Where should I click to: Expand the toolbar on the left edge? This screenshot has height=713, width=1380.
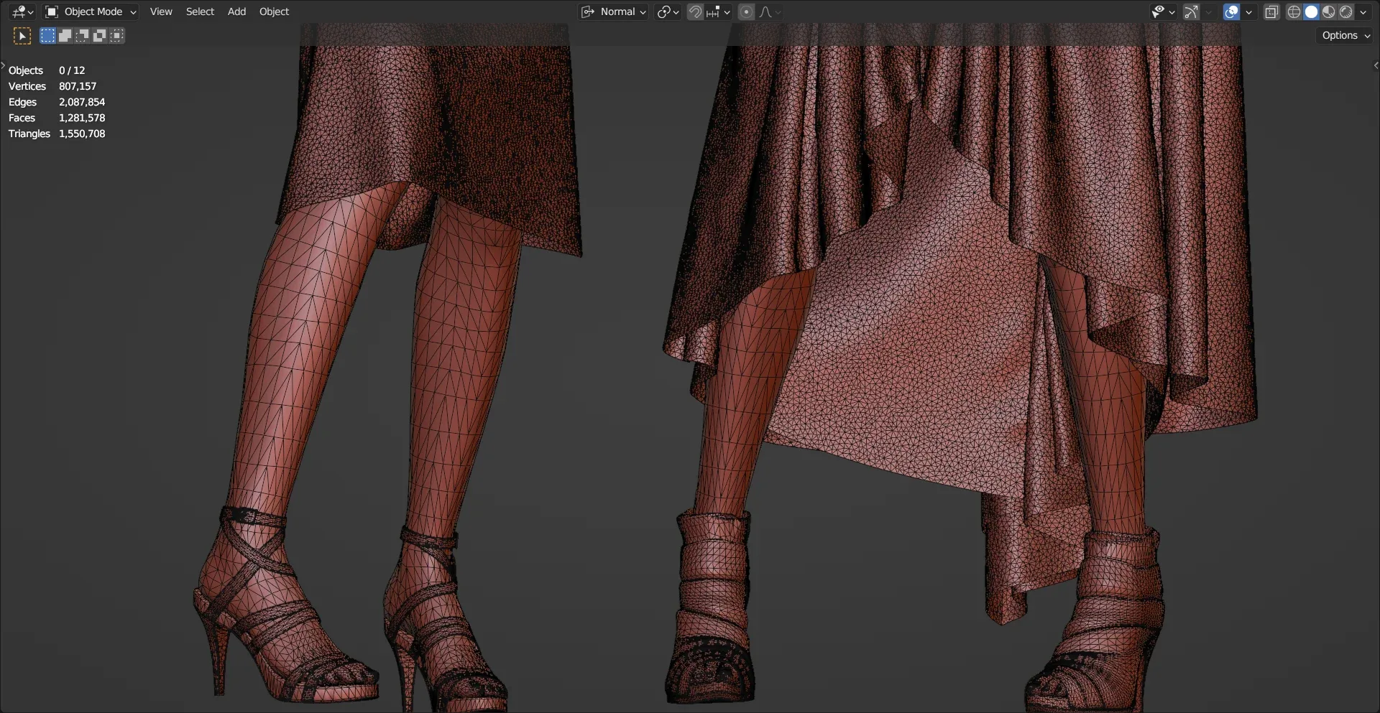point(3,65)
